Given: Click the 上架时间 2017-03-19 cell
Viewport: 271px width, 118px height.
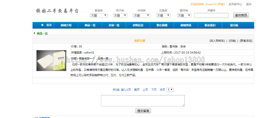Looking at the screenshot, I should point(207,52).
